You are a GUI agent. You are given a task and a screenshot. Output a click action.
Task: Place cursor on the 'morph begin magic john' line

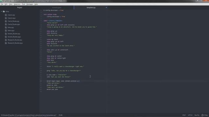click(63, 81)
